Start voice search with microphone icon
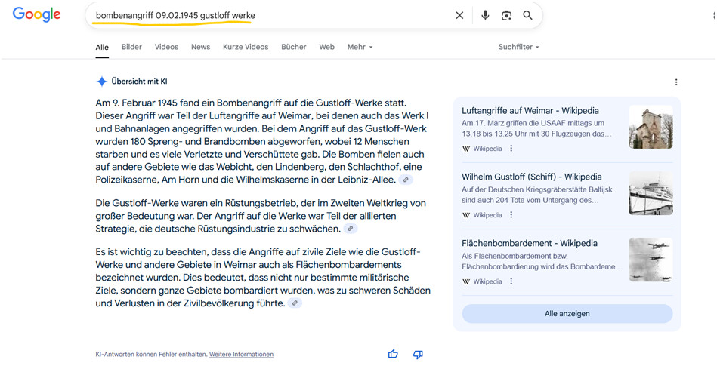This screenshot has width=717, height=366. pyautogui.click(x=485, y=16)
